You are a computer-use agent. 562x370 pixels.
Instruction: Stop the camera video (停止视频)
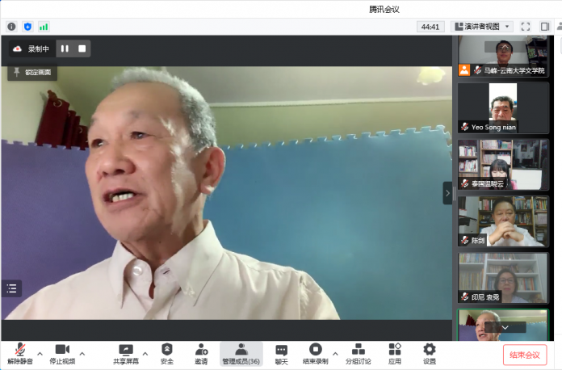pos(62,353)
